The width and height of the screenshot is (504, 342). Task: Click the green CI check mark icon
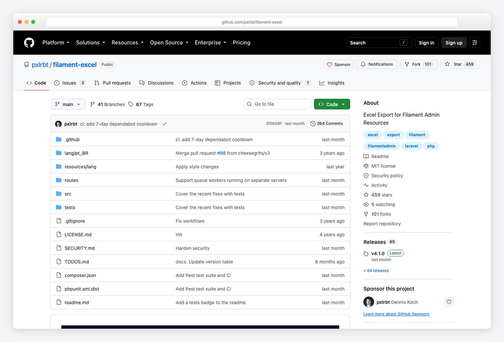tap(164, 124)
